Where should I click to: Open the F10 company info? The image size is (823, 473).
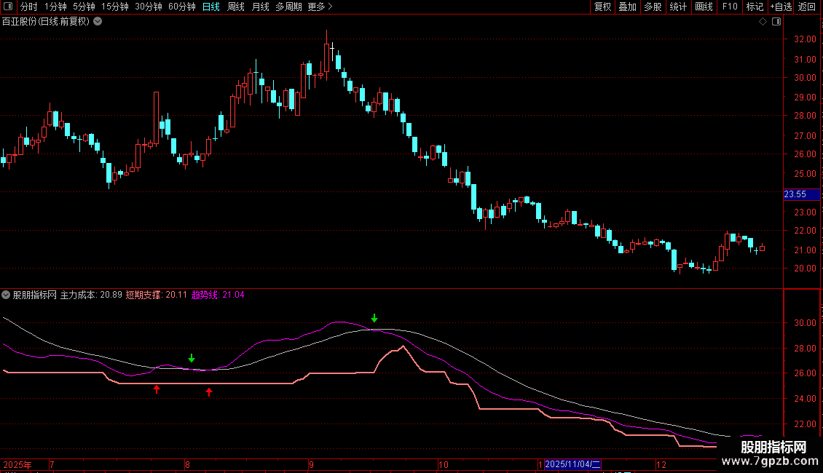(x=729, y=7)
